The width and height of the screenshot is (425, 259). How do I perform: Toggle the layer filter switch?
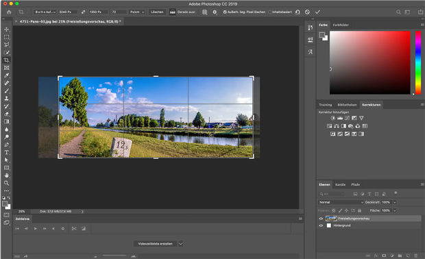[x=396, y=193]
